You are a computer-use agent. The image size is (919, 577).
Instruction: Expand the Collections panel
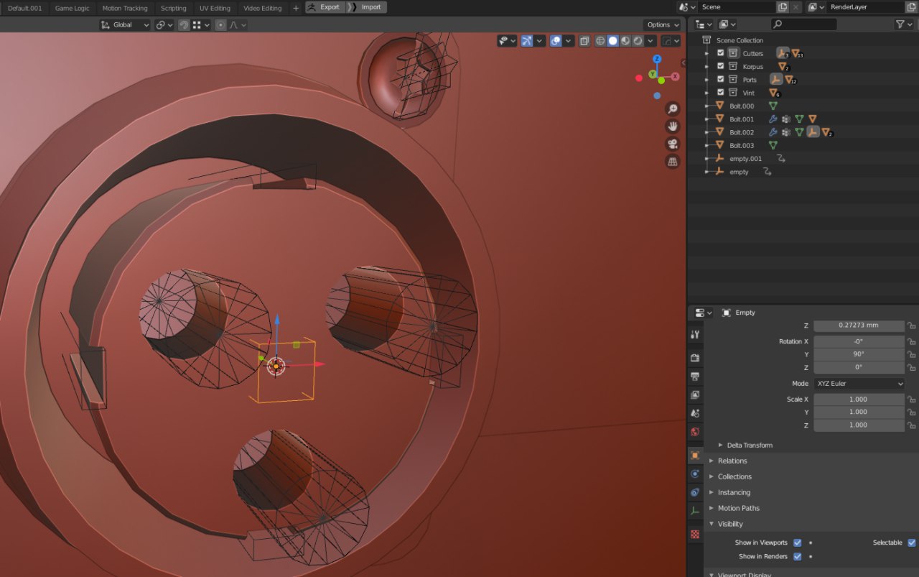(x=734, y=477)
